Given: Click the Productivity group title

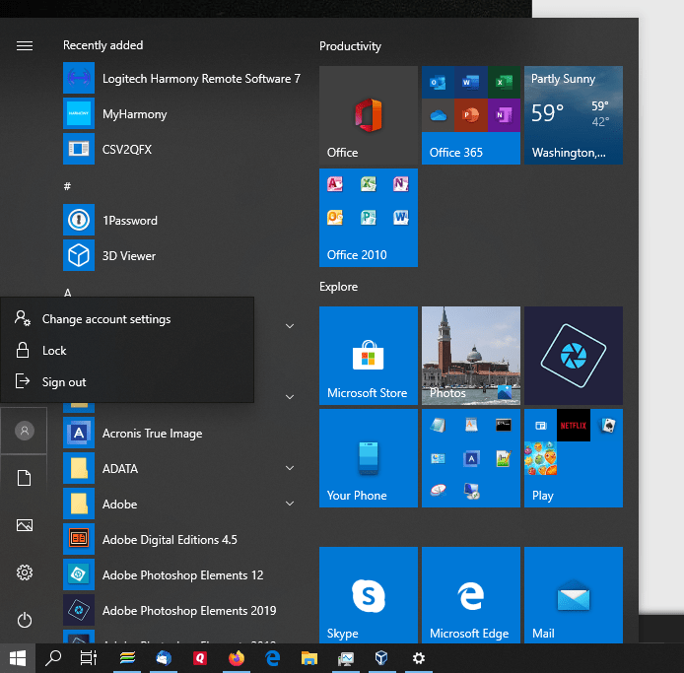Looking at the screenshot, I should click(350, 46).
